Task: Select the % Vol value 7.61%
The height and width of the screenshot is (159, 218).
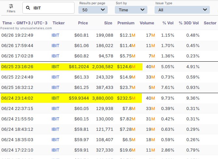Action: click(x=168, y=88)
